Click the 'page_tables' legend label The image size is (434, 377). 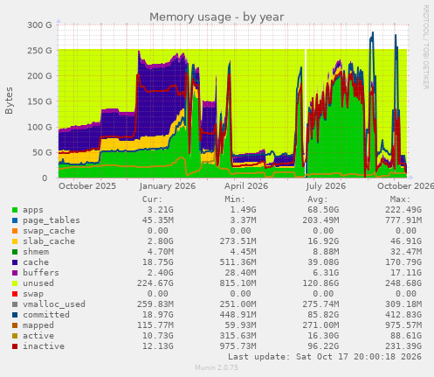(x=52, y=220)
